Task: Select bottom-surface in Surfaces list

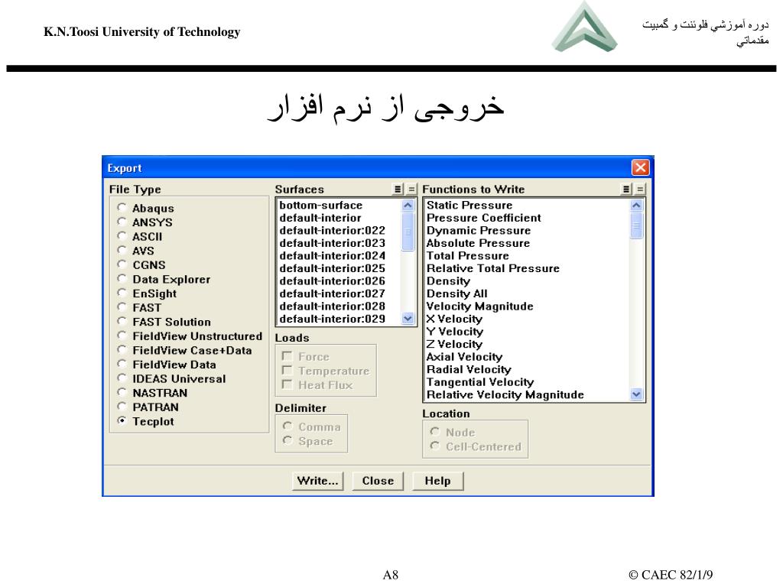Action: 339,205
